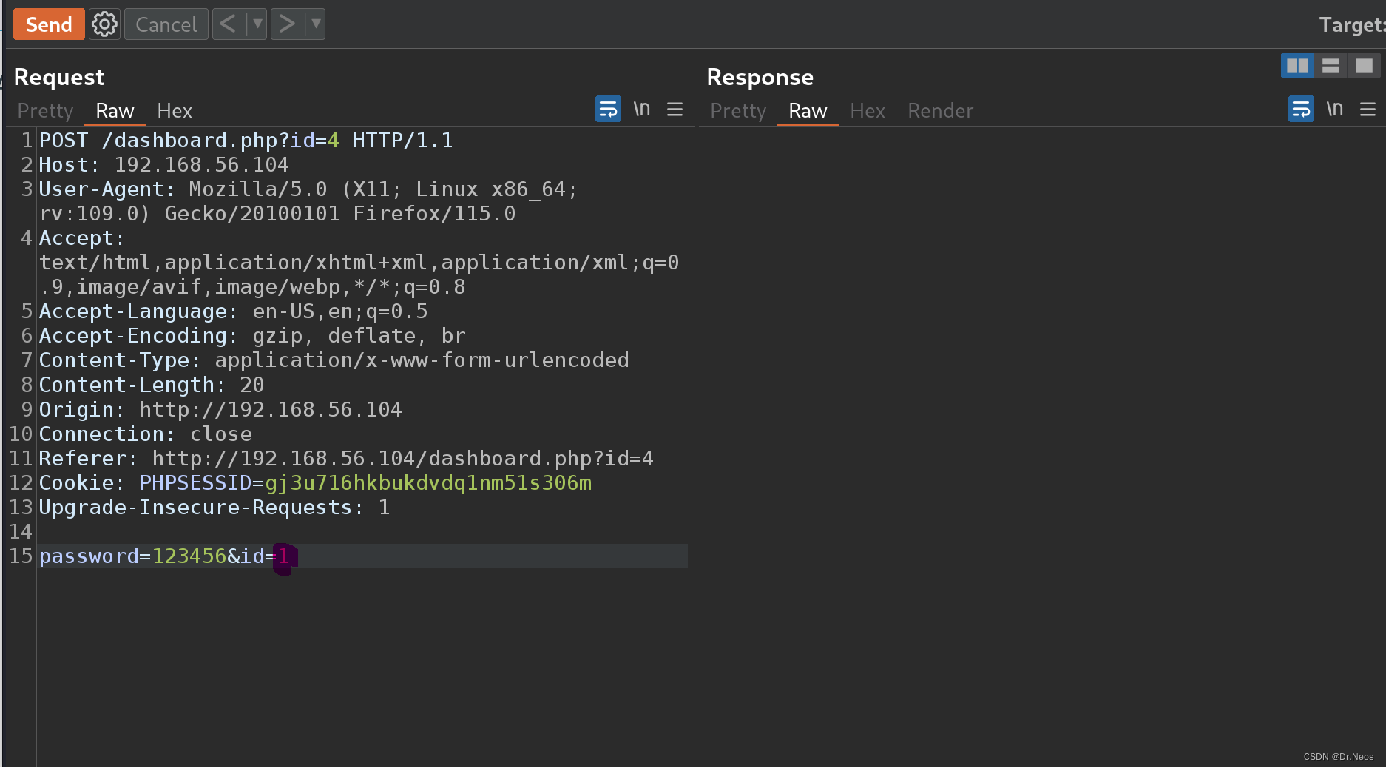Click the Upgrade-Insecure-Requests header line
This screenshot has height=768, width=1386.
pos(214,507)
